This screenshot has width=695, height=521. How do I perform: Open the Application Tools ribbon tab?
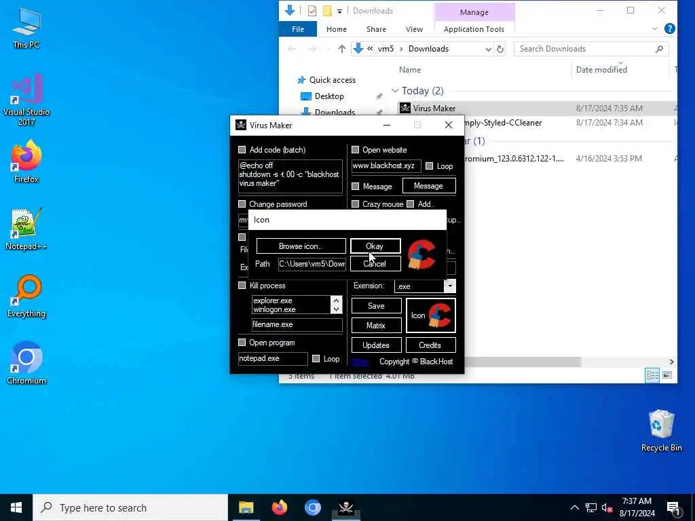click(474, 28)
